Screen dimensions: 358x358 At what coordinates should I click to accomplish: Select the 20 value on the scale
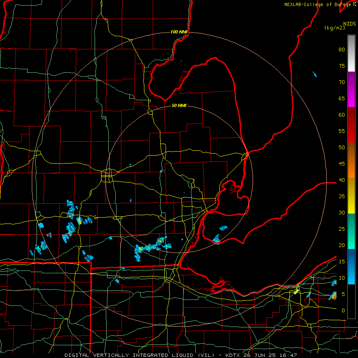click(342, 245)
